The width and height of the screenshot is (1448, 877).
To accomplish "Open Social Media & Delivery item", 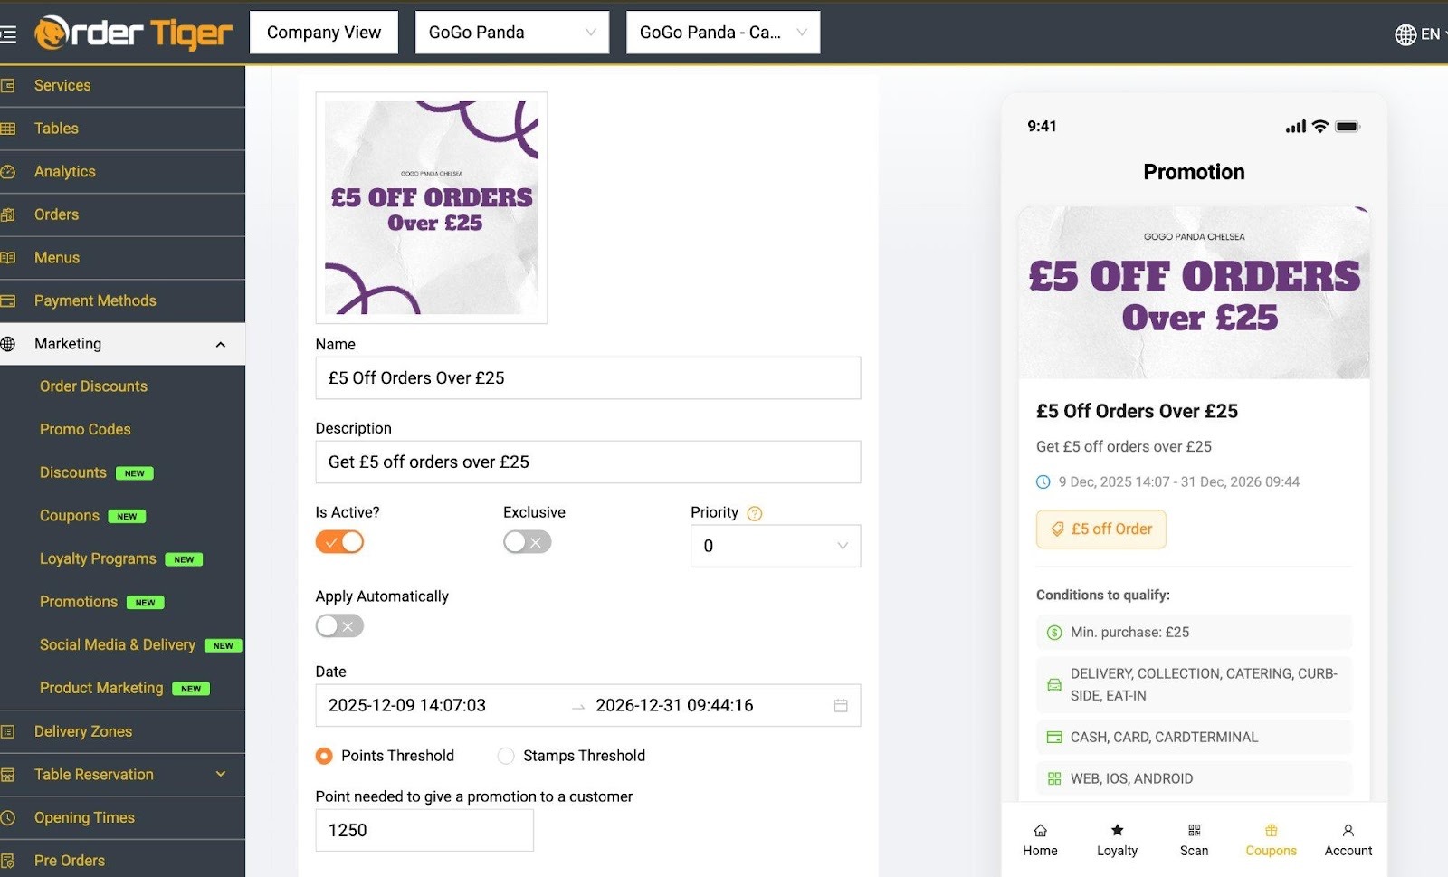I will [118, 645].
